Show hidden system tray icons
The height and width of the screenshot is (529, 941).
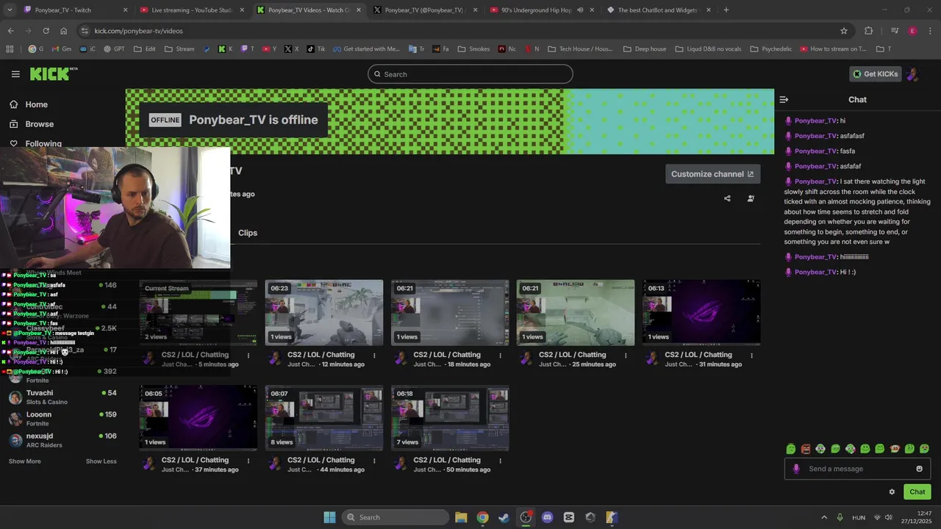(824, 517)
